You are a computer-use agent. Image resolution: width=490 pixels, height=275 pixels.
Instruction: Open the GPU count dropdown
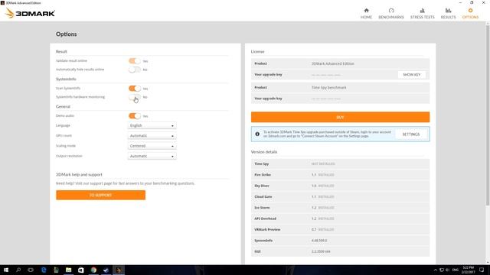point(152,136)
